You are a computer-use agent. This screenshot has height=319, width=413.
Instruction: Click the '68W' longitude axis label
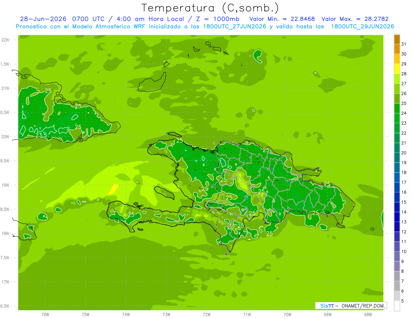(x=368, y=314)
